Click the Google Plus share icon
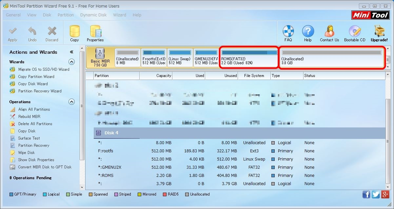Image resolution: width=394 pixels, height=209 pixels. coord(385,195)
